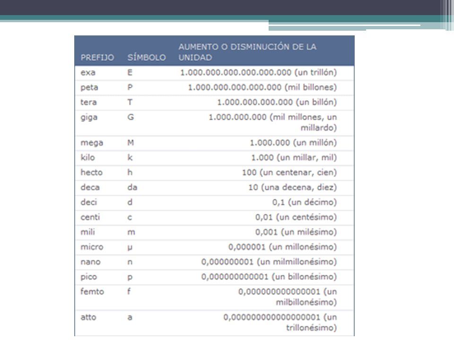
Task: Click the value '100 (un centenar, cien)'
Action: [289, 173]
